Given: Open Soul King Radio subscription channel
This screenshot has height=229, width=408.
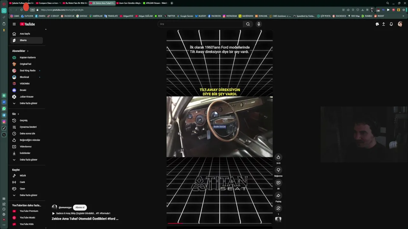Looking at the screenshot, I should pos(26,71).
